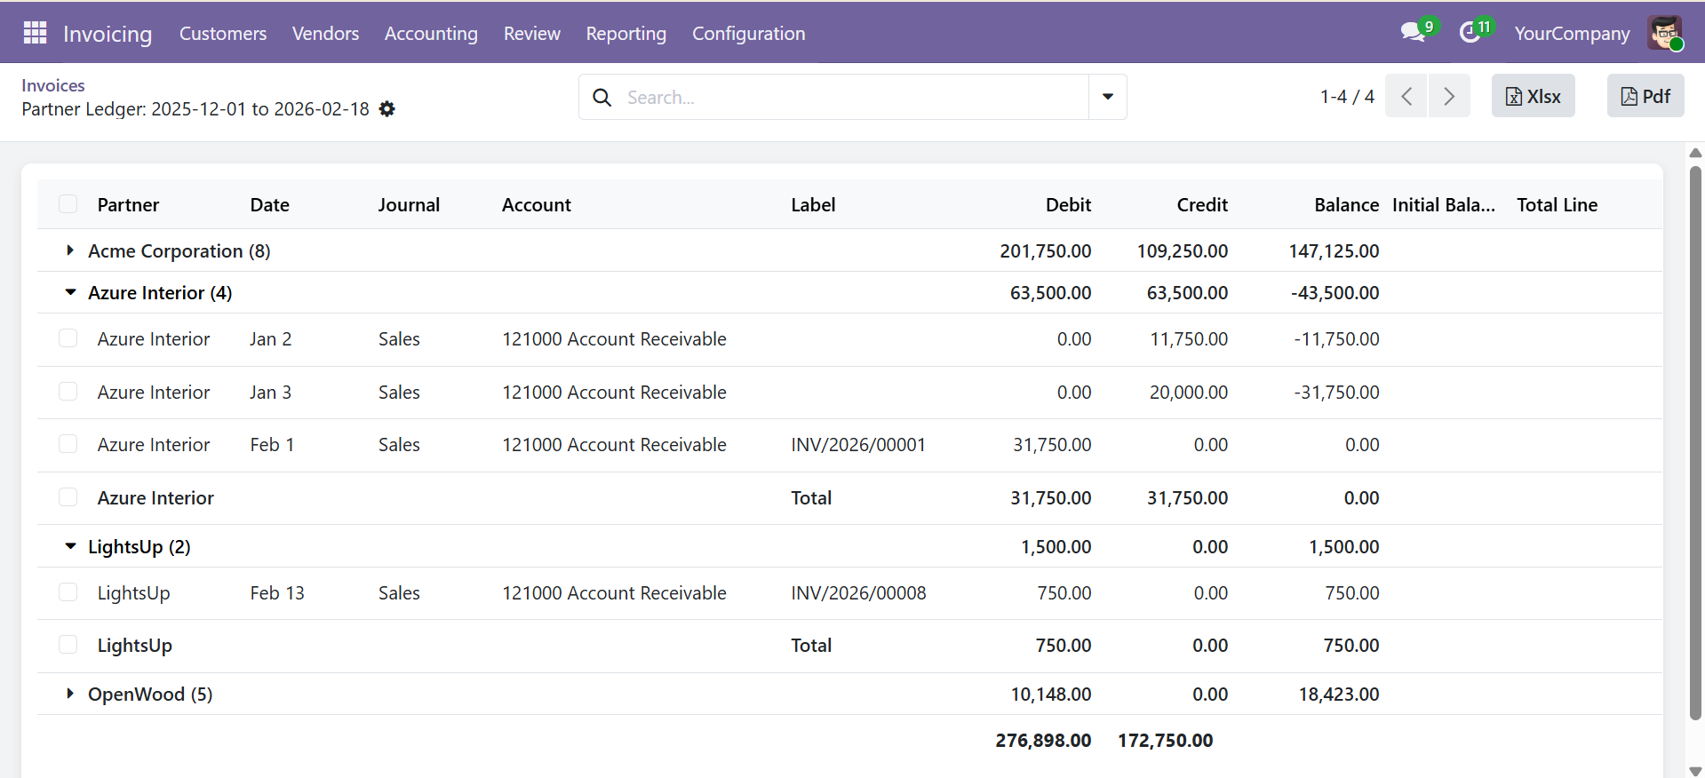Expand the OpenWood (5) group
This screenshot has width=1705, height=778.
(70, 694)
